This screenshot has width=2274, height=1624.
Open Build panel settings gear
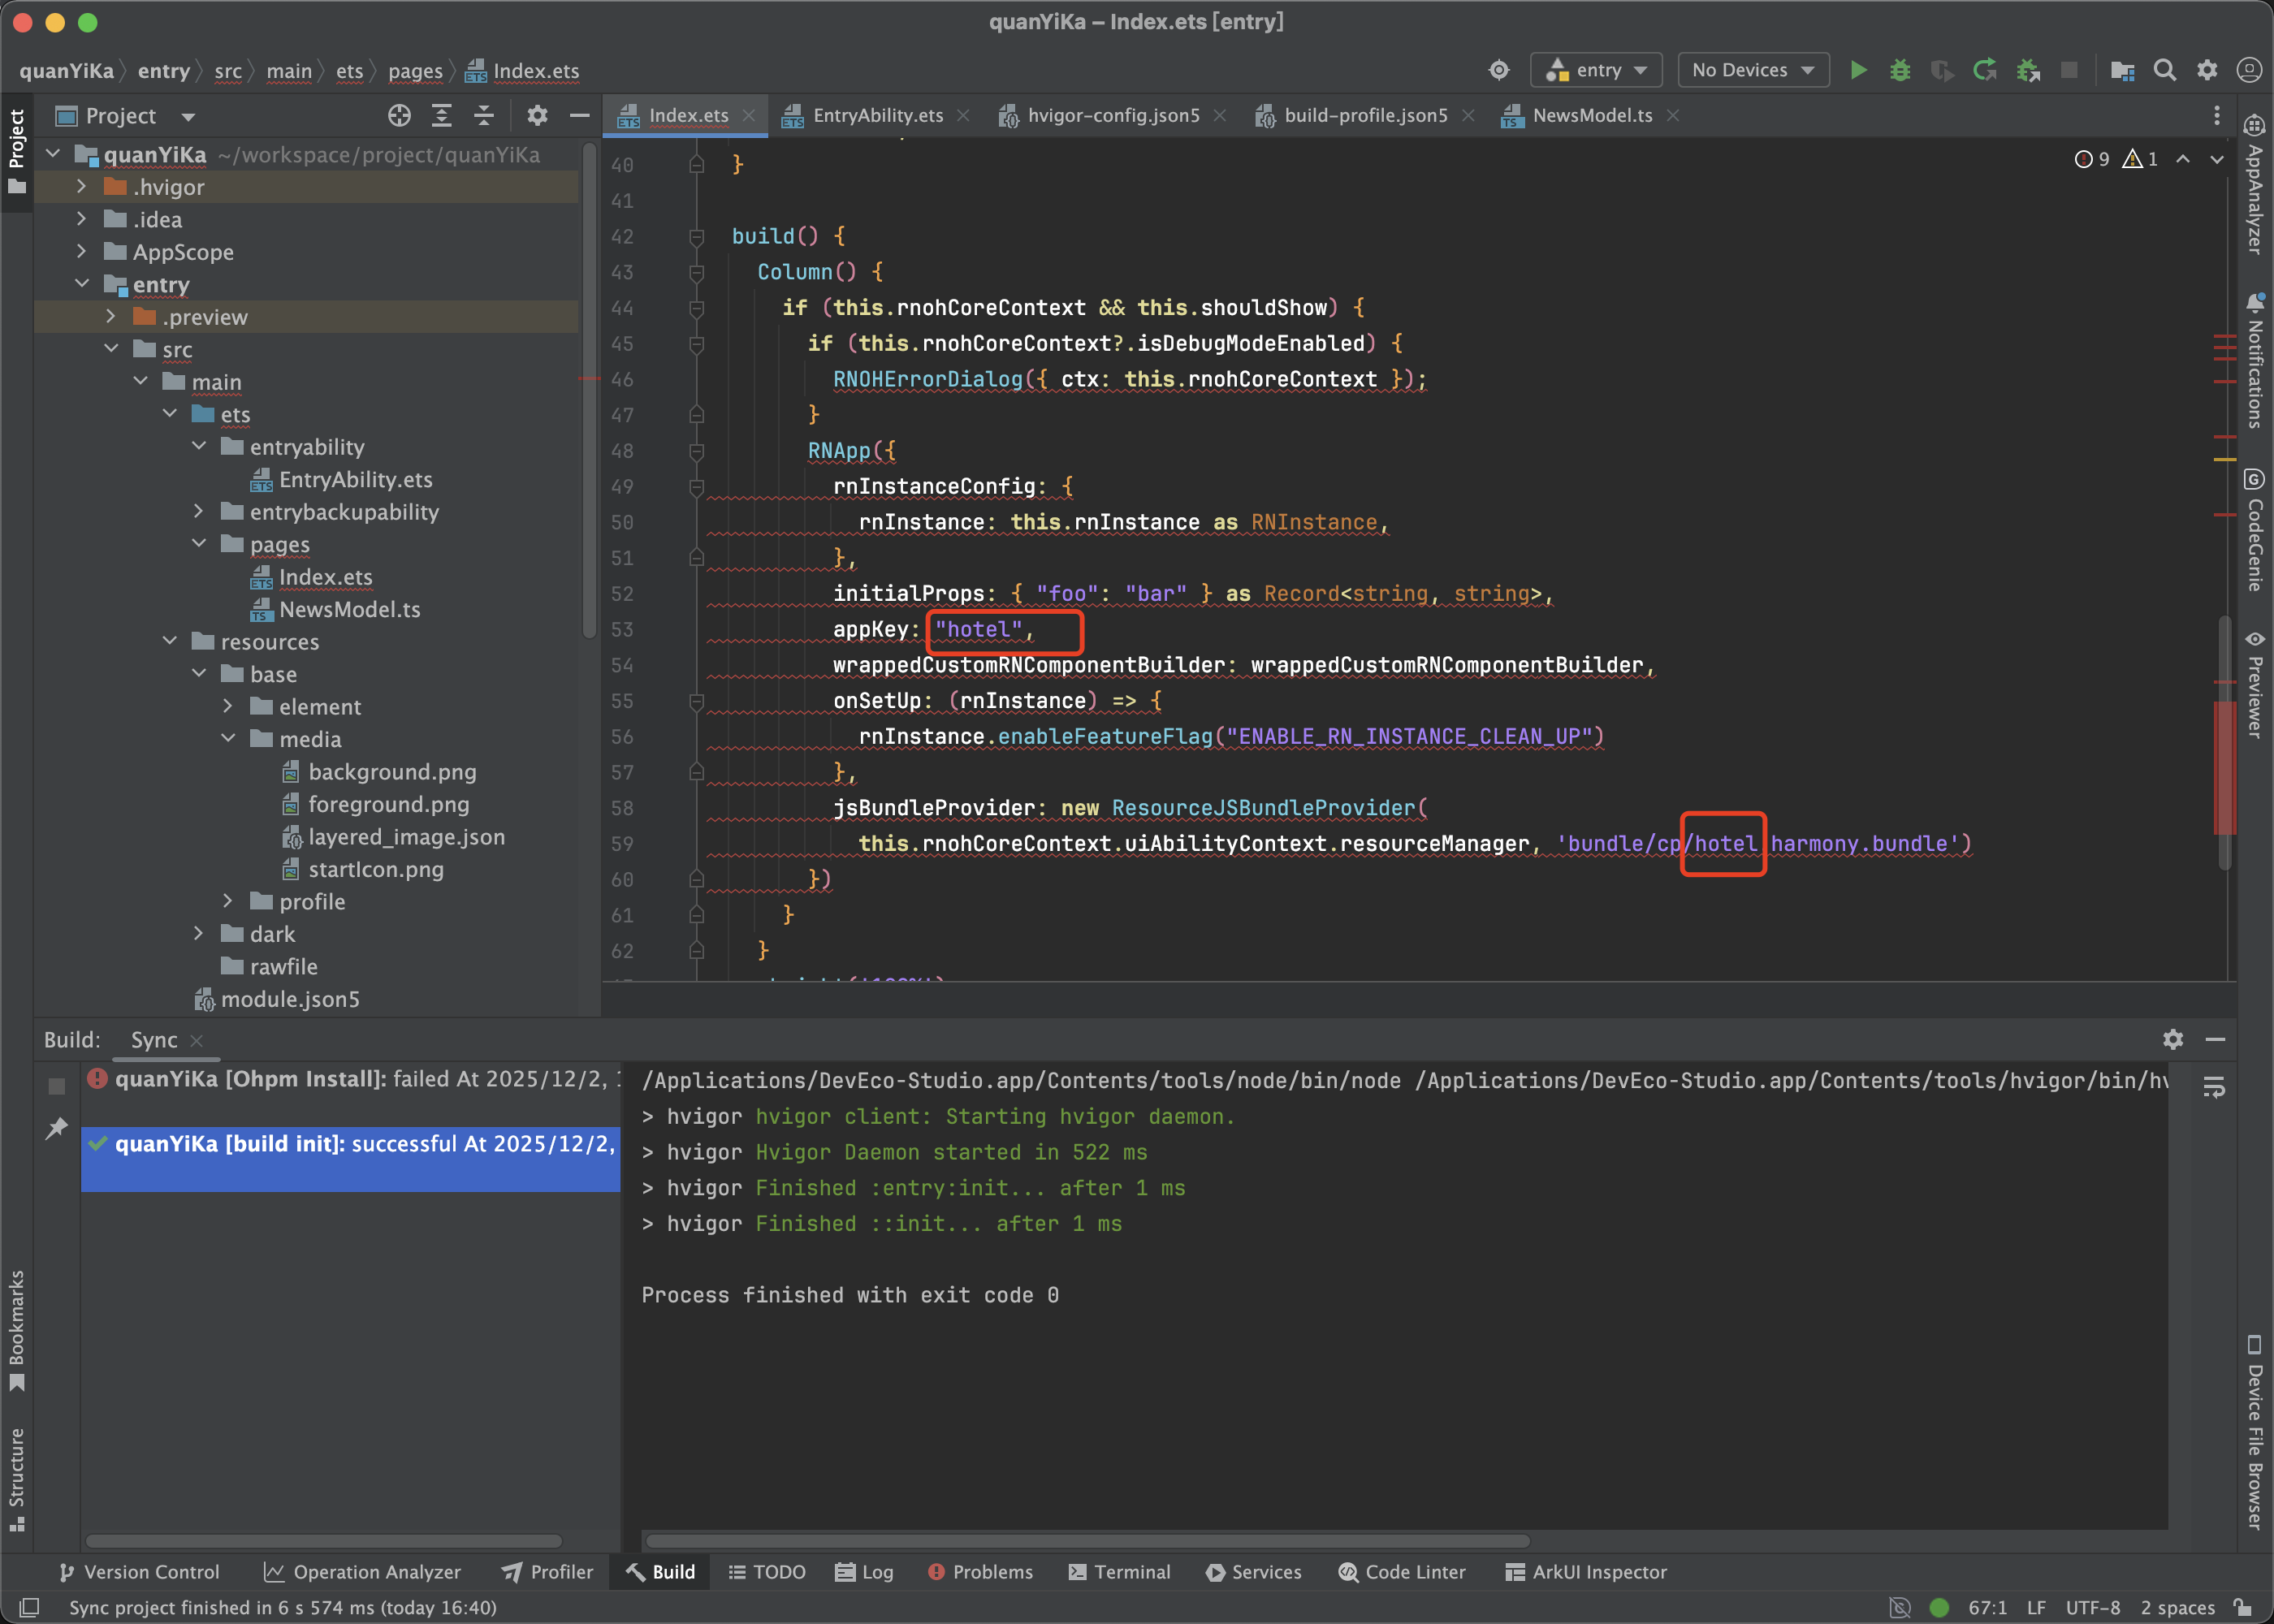(x=2172, y=1039)
